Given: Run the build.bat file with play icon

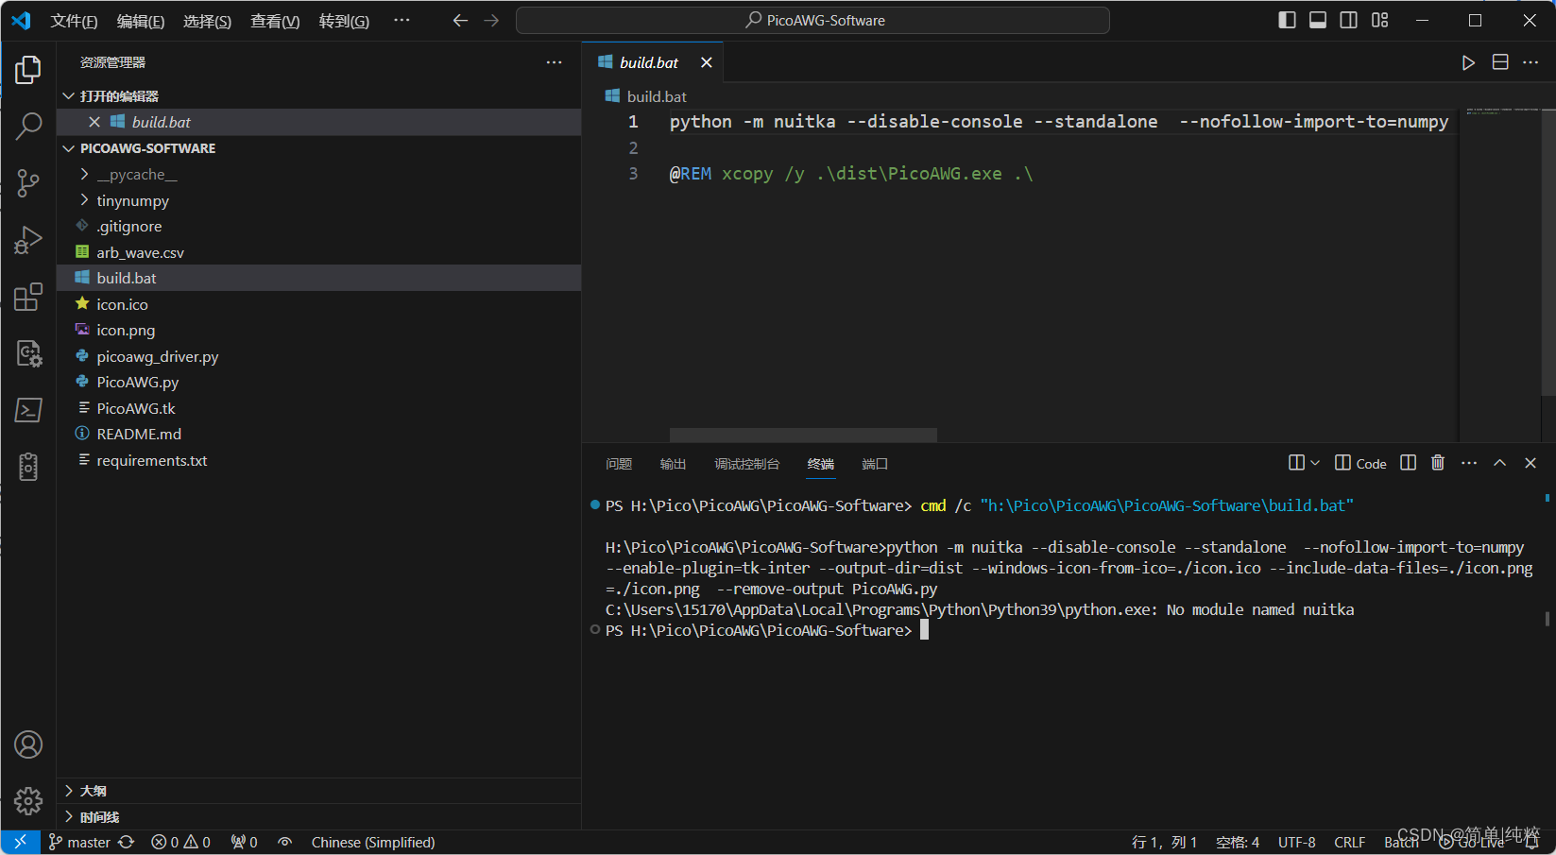Looking at the screenshot, I should [x=1468, y=62].
